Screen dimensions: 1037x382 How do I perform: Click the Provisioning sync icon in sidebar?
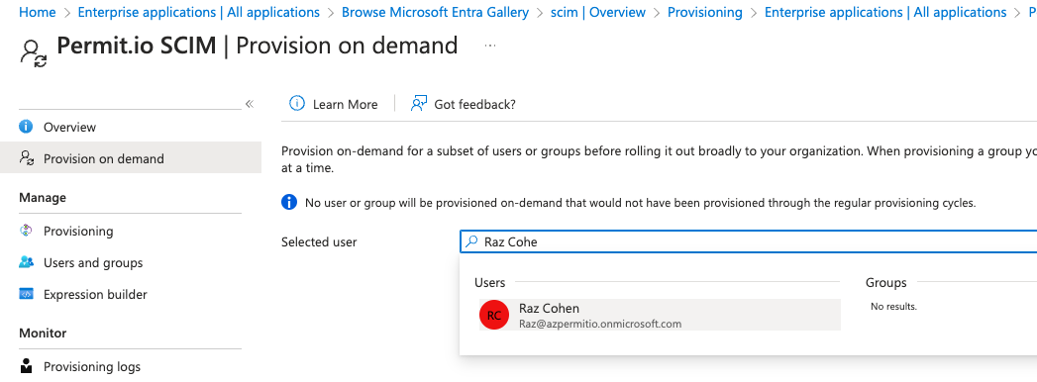(x=26, y=231)
